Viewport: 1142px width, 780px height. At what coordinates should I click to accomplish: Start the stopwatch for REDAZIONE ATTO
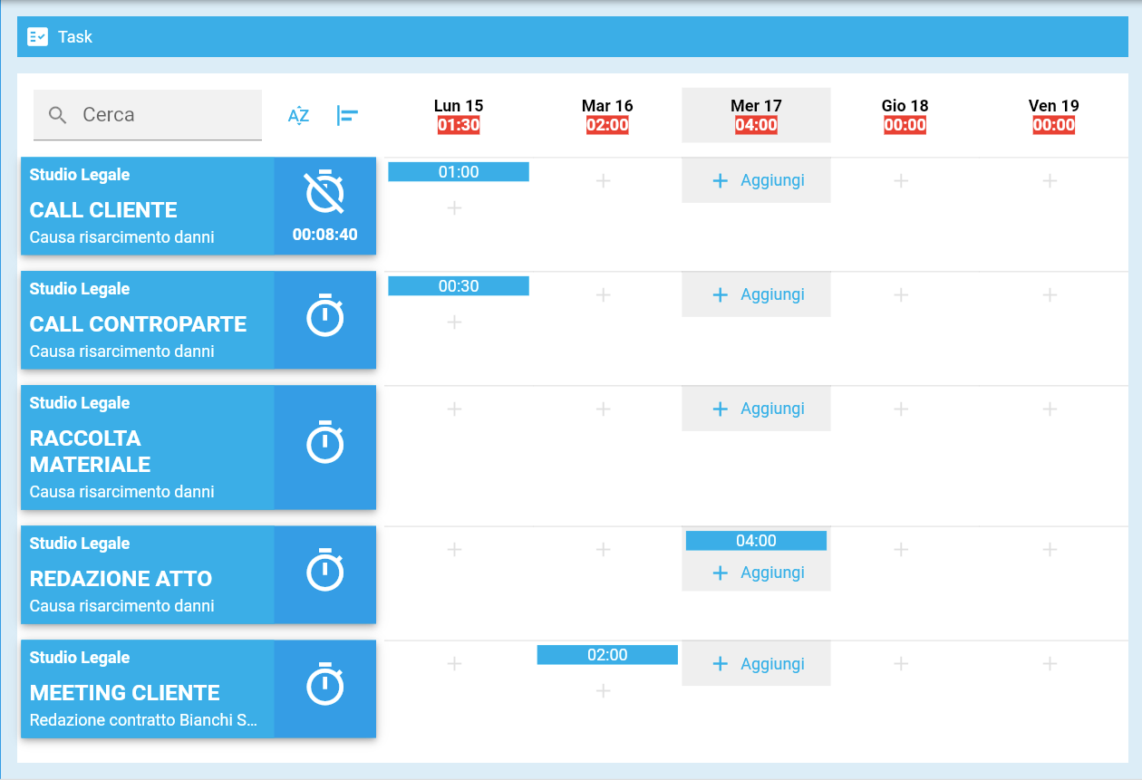pos(325,571)
